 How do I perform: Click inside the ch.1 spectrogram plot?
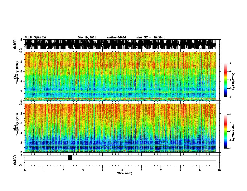pyautogui.click(x=120, y=76)
